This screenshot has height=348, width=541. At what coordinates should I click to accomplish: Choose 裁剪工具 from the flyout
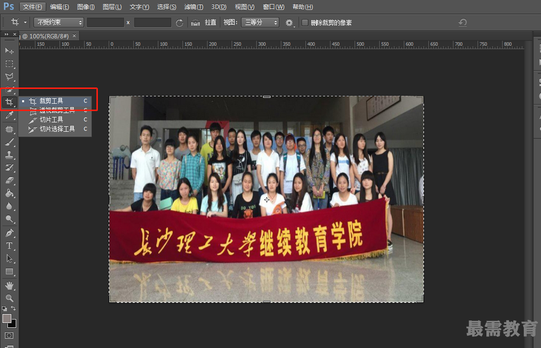[55, 101]
